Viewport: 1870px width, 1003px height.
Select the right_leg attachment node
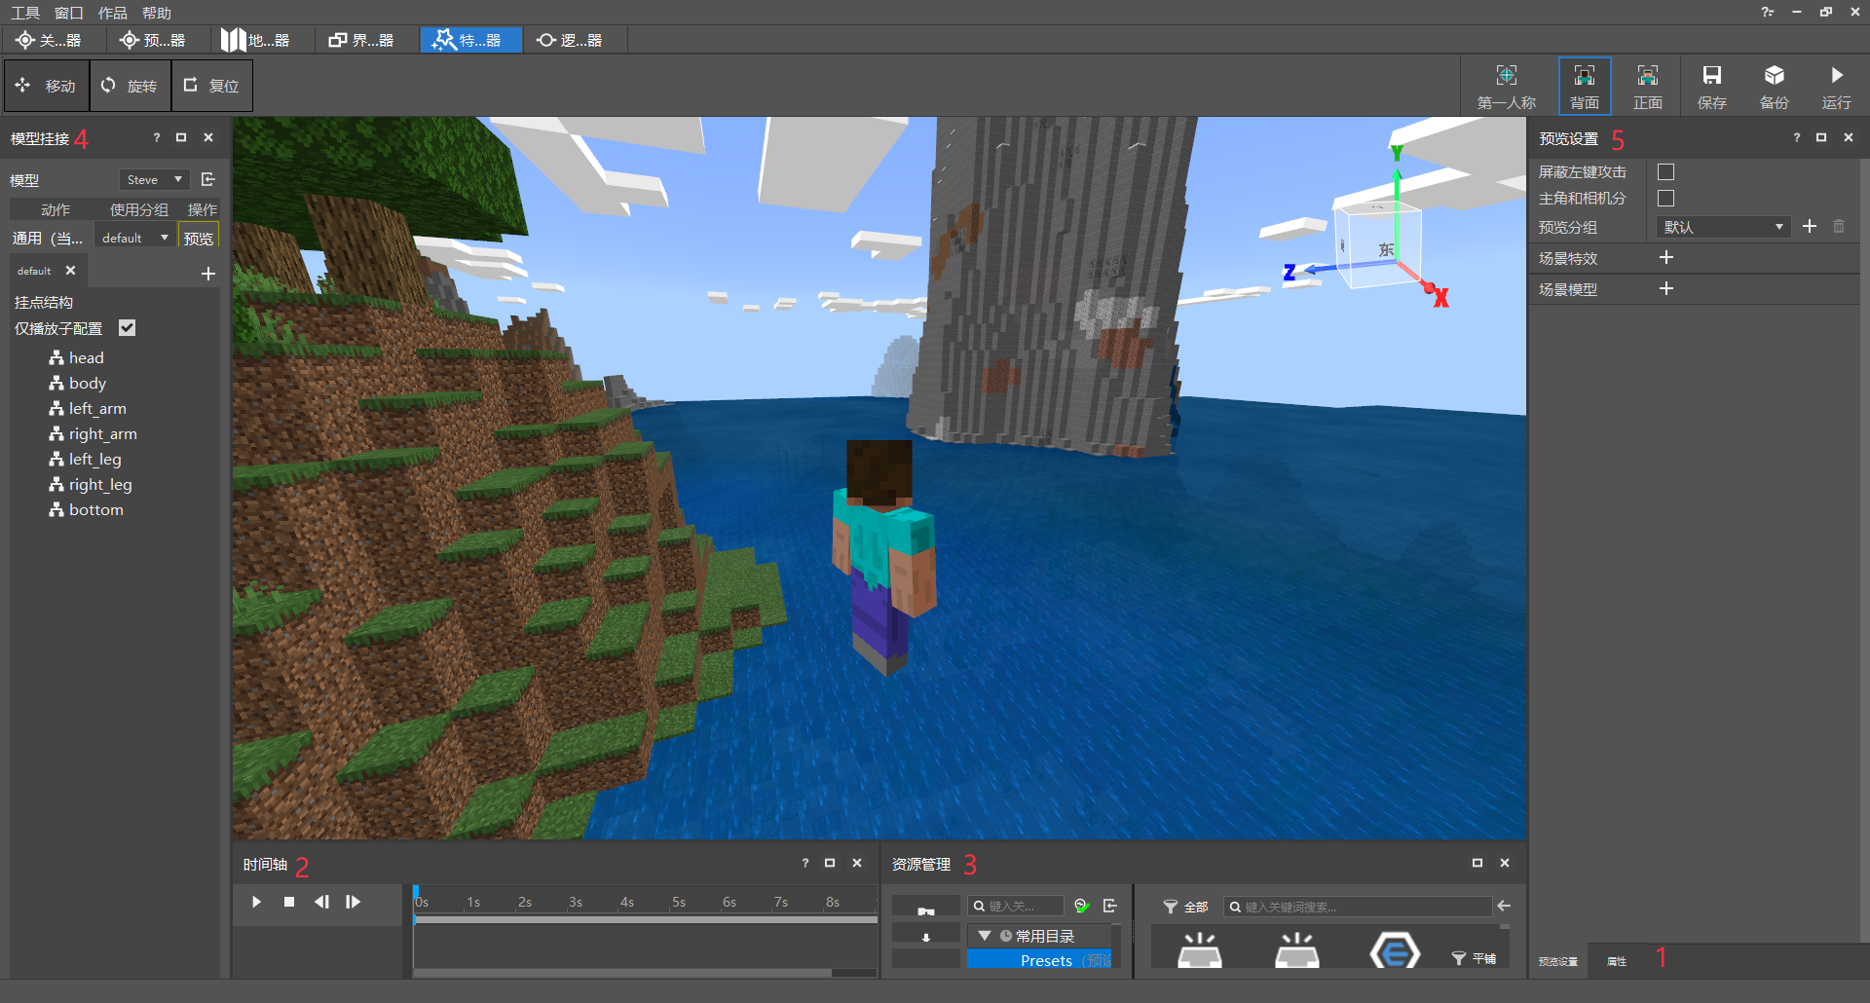(91, 484)
